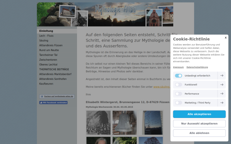Open the memorial plaque thumbnail
This screenshot has height=144, width=231.
pos(151,123)
